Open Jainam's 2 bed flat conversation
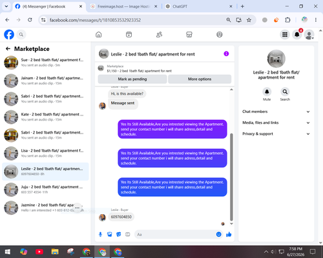Viewport: 323px width, 258px height. [45, 81]
